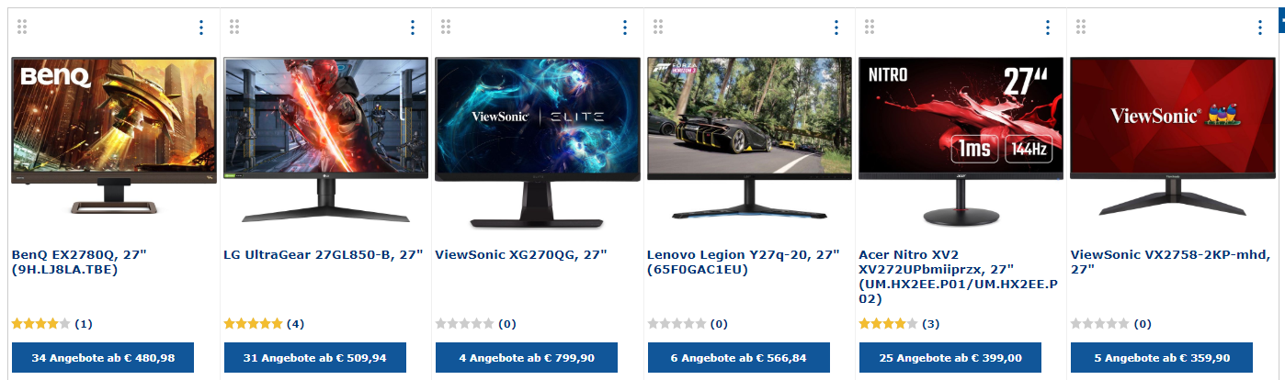Image resolution: width=1285 pixels, height=380 pixels.
Task: Click the drag handle on the LG UltraGear card
Action: pos(233,28)
